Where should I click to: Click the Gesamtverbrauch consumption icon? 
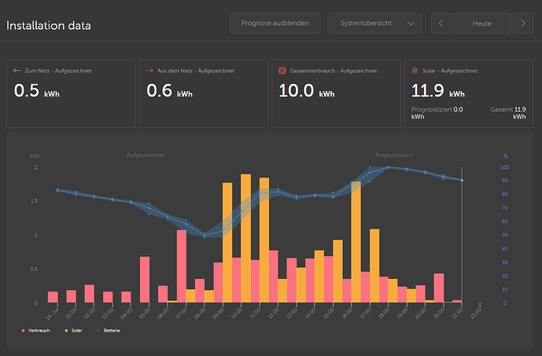tap(282, 71)
